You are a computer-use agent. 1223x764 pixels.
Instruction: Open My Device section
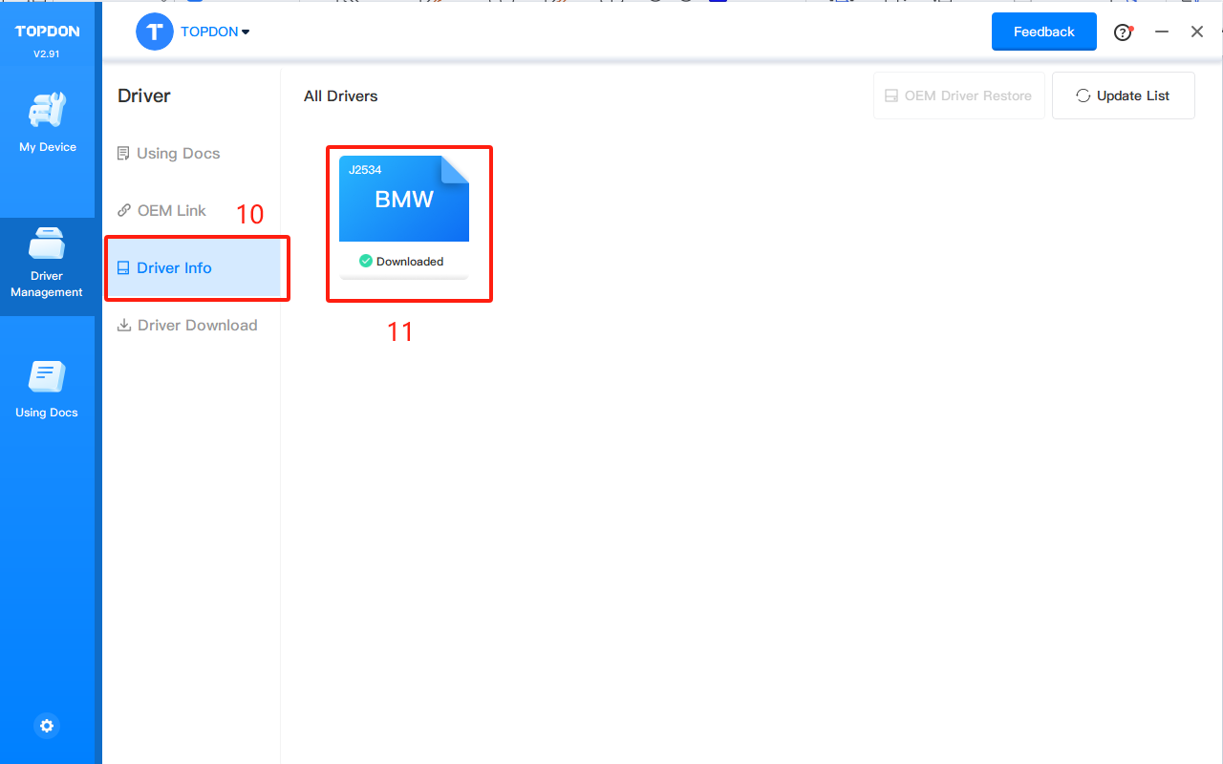(x=47, y=122)
